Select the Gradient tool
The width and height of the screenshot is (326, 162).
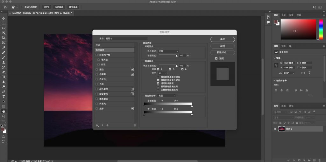pos(4,77)
